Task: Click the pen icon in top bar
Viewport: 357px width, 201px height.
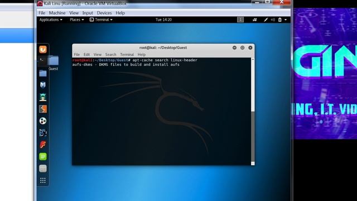Action: click(266, 20)
